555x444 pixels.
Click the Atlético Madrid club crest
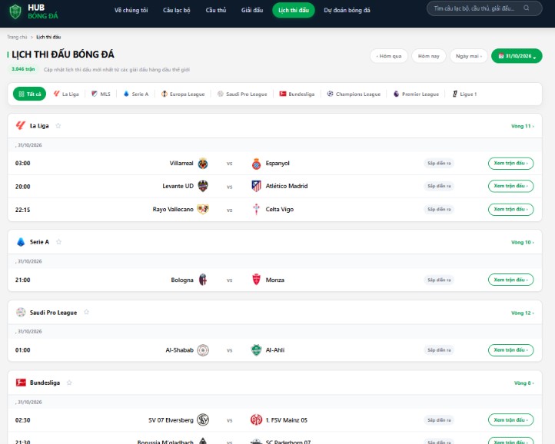tap(256, 186)
